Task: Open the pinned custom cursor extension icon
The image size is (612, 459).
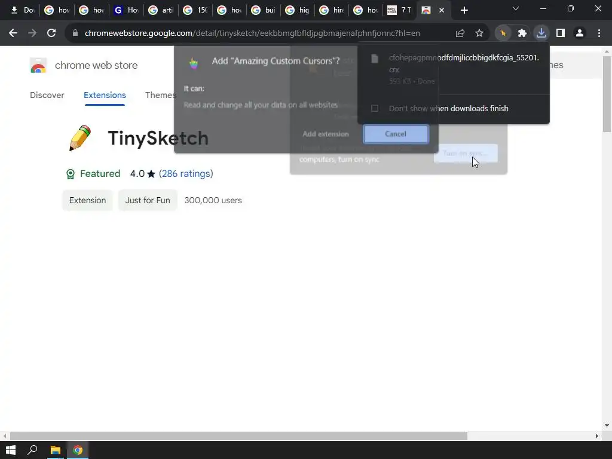Action: (x=503, y=33)
